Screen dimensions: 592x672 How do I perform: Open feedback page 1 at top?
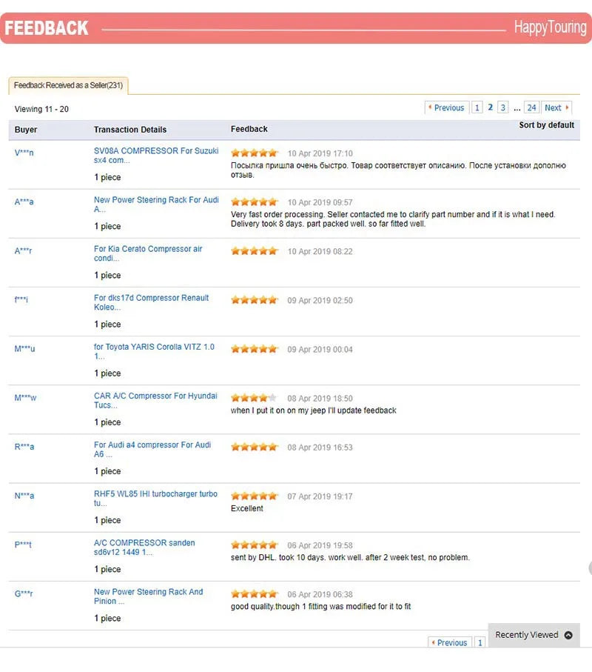click(477, 107)
